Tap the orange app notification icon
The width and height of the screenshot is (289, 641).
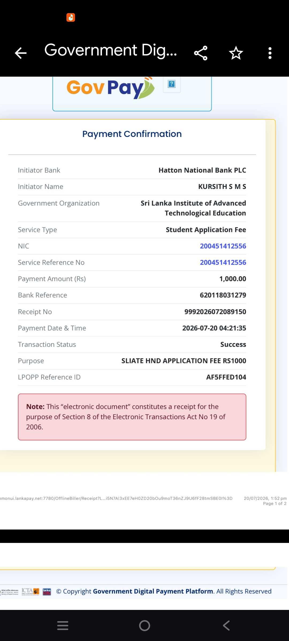click(x=71, y=17)
